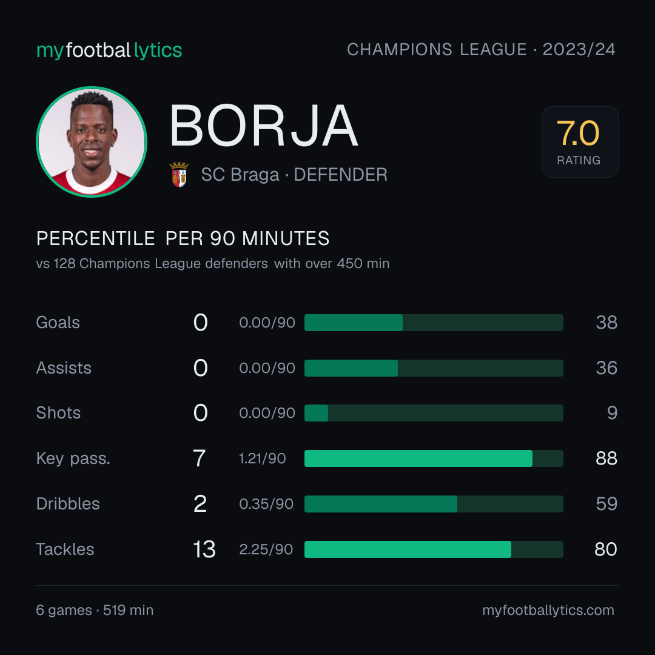The image size is (655, 655).
Task: Click the Dribbles percentile bar
Action: (x=434, y=504)
